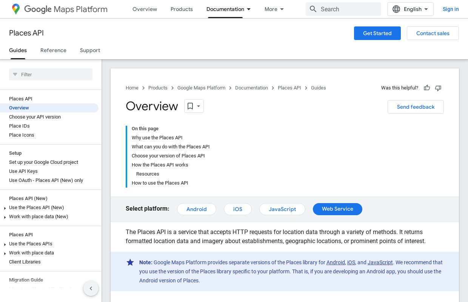468x302 pixels.
Task: Open Use OAuth - Places API (New) only
Action: 46,180
